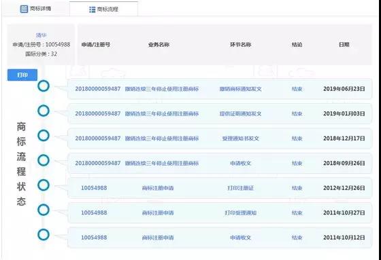Click the date 2012年12月26日
The height and width of the screenshot is (260, 381).
[x=344, y=188]
